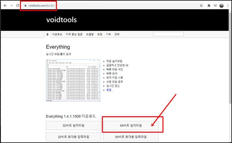Click the 64비트 휴대용 압축파일 button
The height and width of the screenshot is (143, 232).
[131, 137]
